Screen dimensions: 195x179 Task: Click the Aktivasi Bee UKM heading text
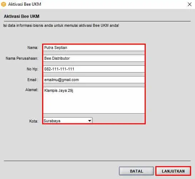pos(22,16)
